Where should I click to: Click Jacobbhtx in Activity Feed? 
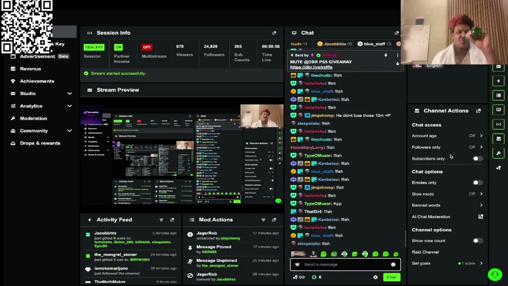[105, 233]
